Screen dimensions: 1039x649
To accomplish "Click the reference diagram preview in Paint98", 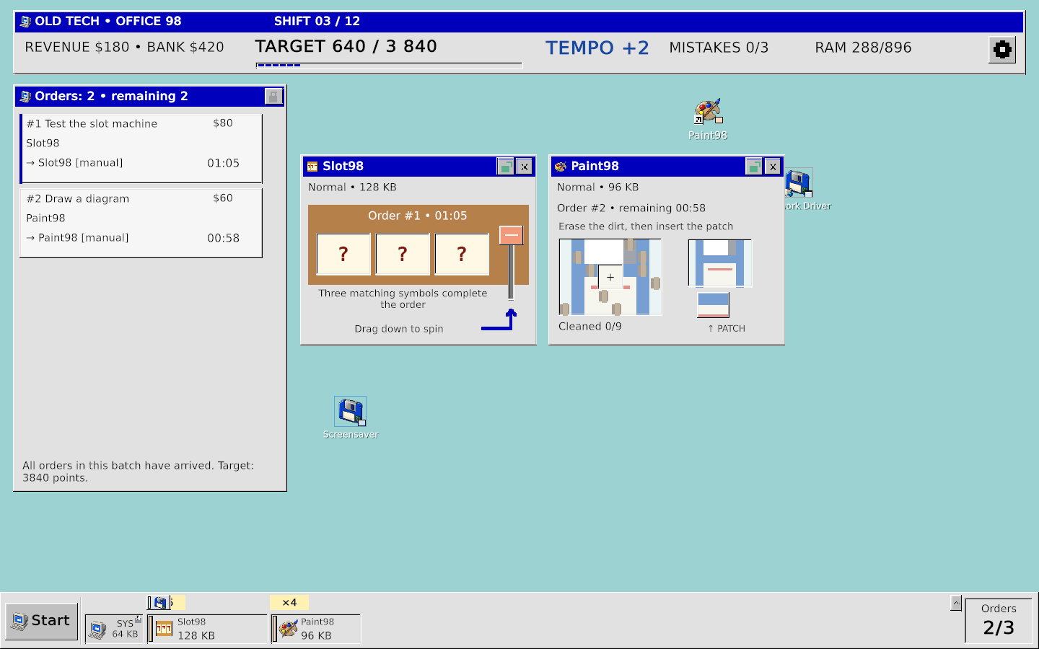I will [720, 263].
